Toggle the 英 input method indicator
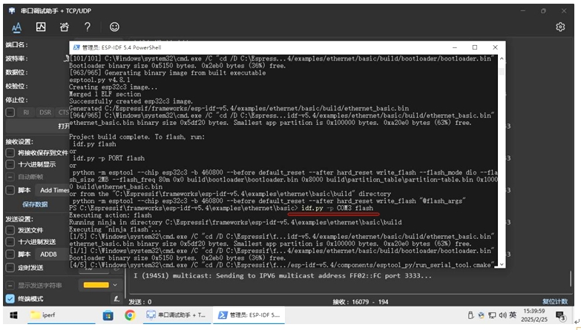This screenshot has height=330, width=581. coord(513,315)
